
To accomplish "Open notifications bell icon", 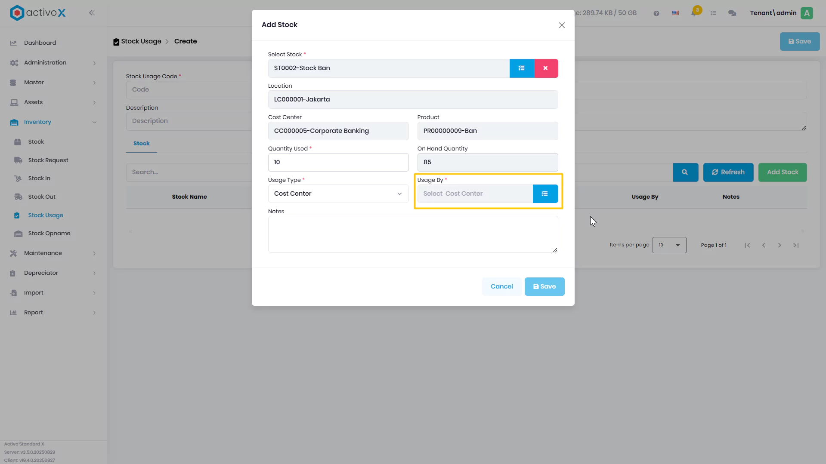I will (x=694, y=13).
